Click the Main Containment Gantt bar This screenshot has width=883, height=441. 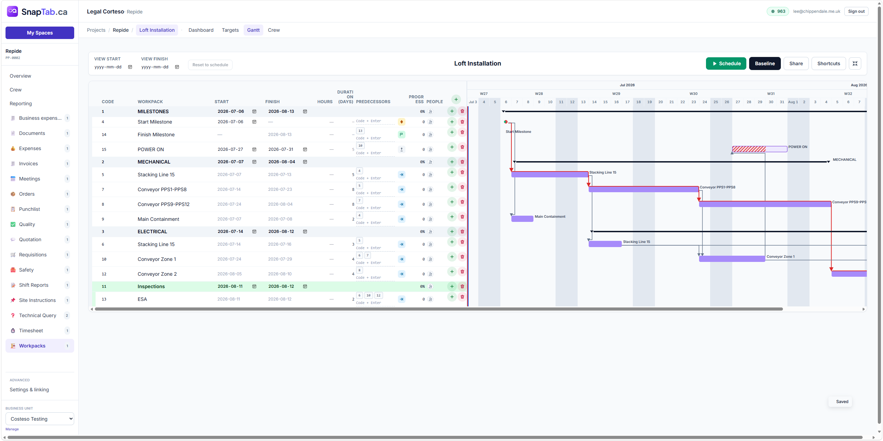[x=522, y=219]
